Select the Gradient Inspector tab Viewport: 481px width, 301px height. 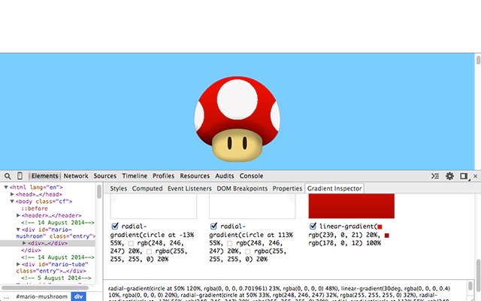coord(334,189)
